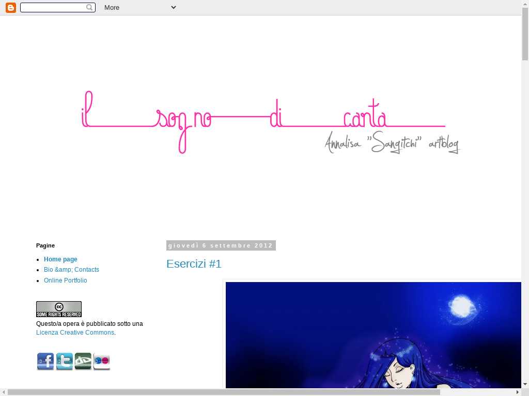The width and height of the screenshot is (529, 396).
Task: Expand the More dropdown chevron
Action: tap(174, 7)
